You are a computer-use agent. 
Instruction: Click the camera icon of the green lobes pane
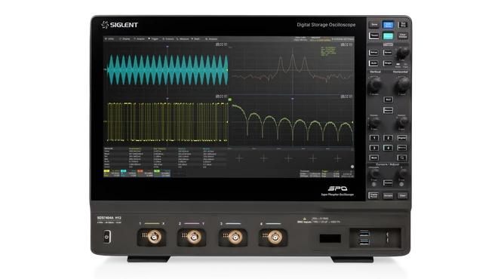tap(343, 97)
